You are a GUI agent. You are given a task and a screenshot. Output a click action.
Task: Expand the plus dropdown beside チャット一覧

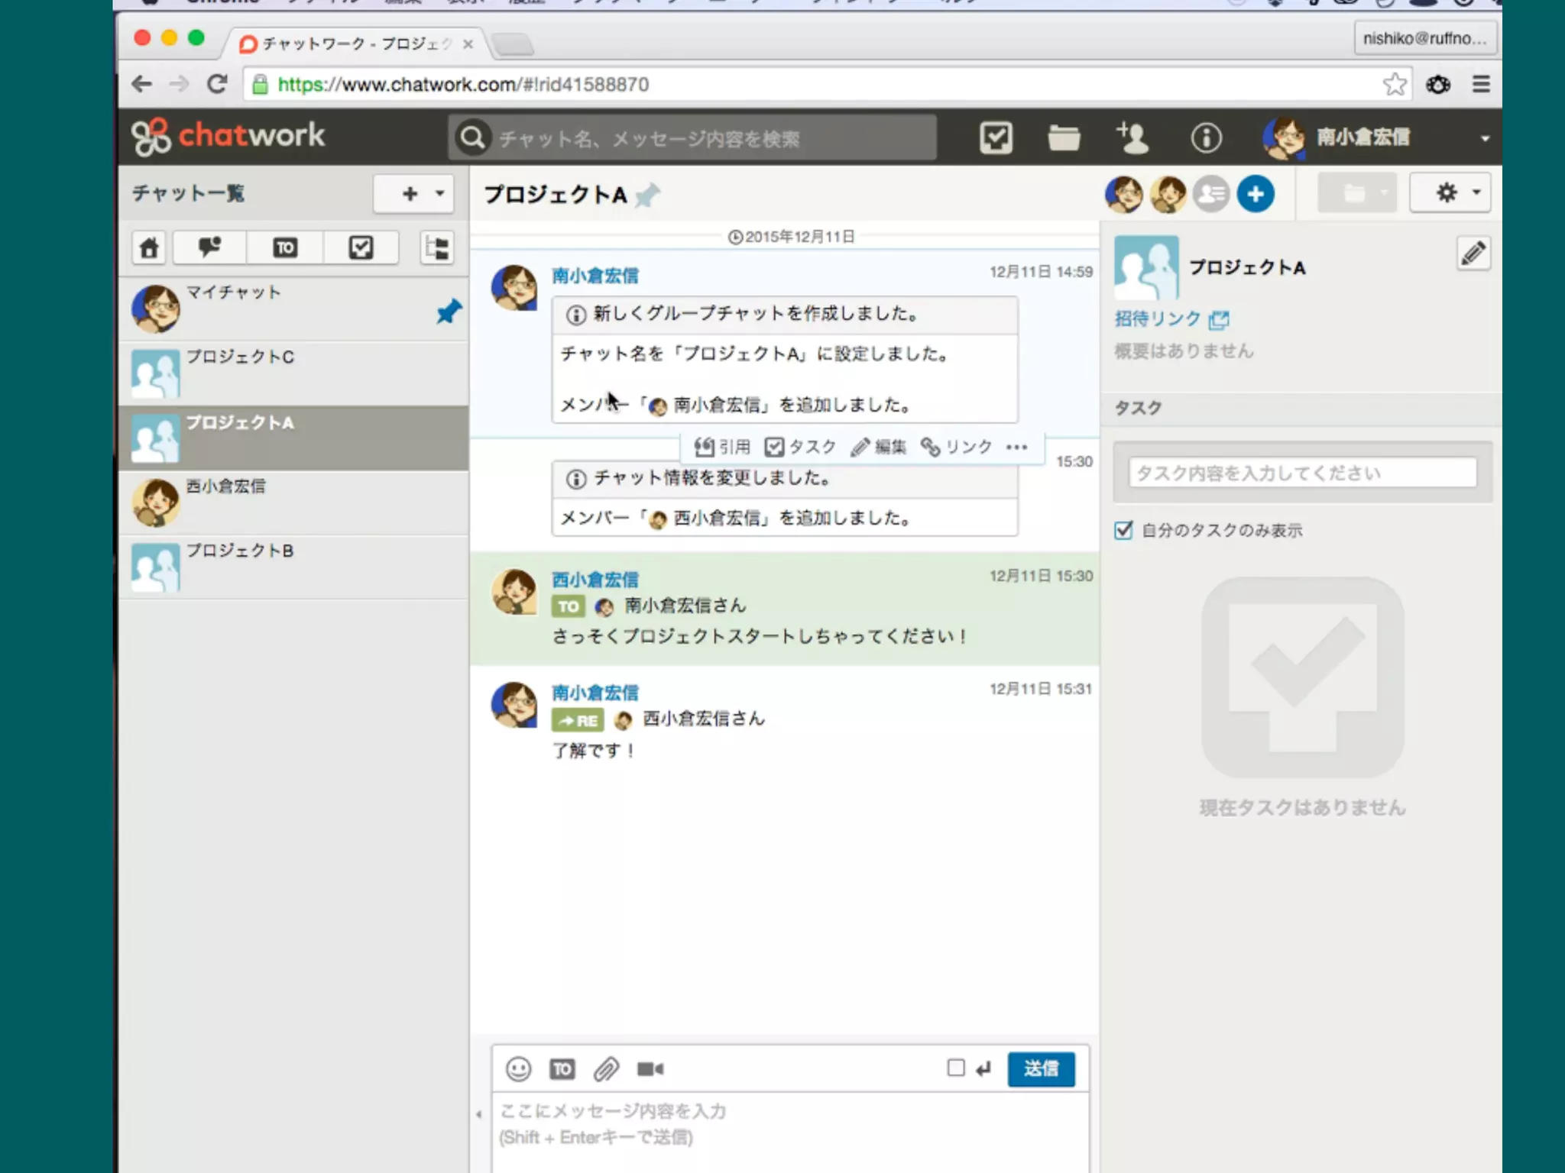click(x=414, y=193)
